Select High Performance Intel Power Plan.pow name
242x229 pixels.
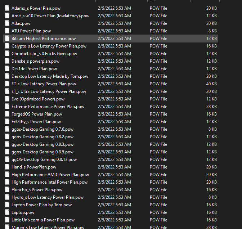50,182
